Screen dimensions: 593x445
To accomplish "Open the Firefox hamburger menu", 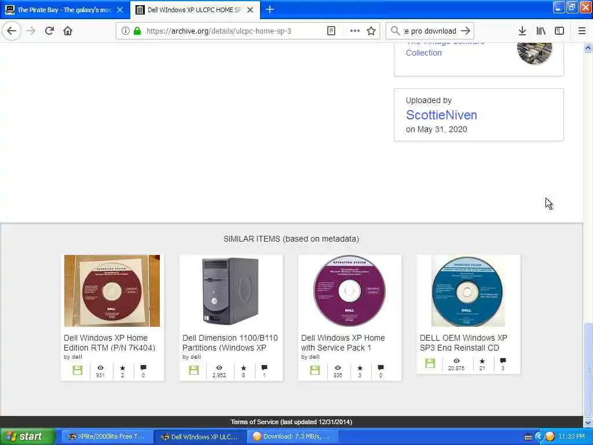I will click(582, 31).
